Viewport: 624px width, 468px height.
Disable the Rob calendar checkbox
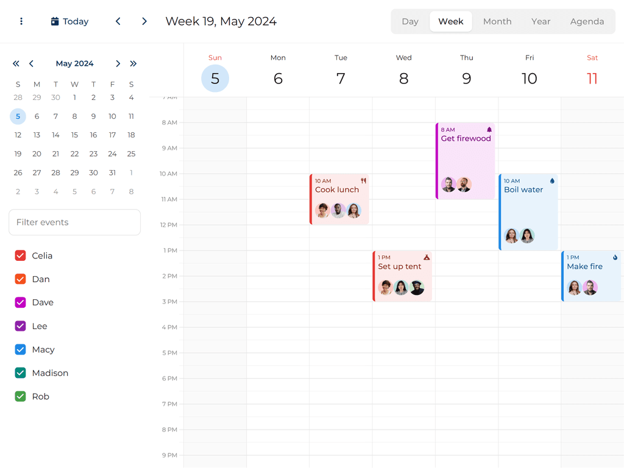20,397
